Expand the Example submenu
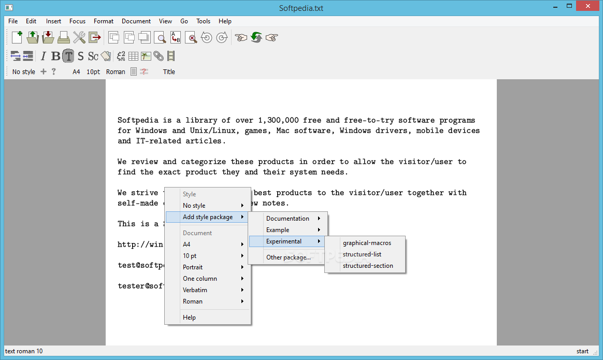 pyautogui.click(x=288, y=230)
